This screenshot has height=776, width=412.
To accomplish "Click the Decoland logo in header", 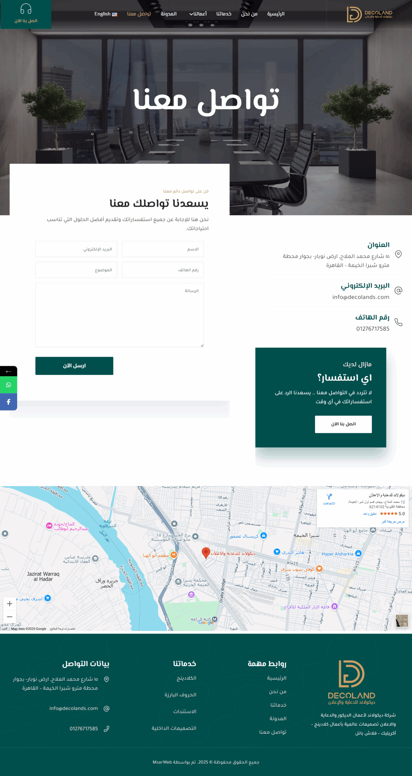I will pyautogui.click(x=370, y=14).
